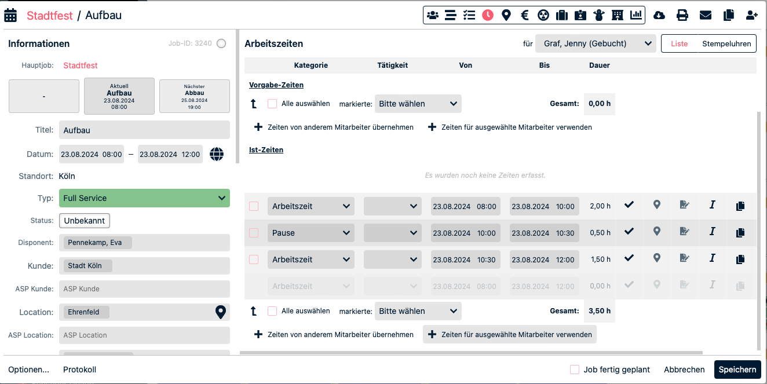Click the cloud download icon
The width and height of the screenshot is (767, 384).
tap(659, 16)
